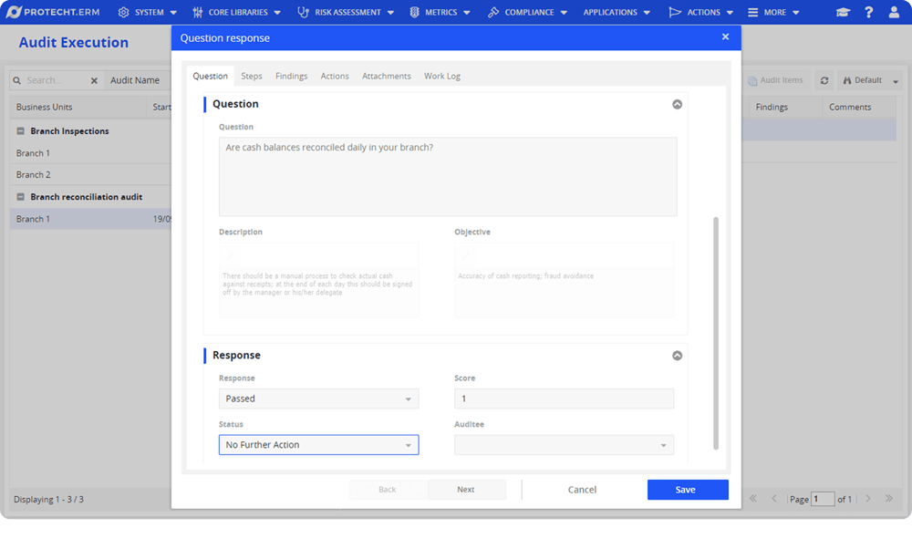912x549 pixels.
Task: Collapse the Branch Inspections group
Action: click(21, 131)
